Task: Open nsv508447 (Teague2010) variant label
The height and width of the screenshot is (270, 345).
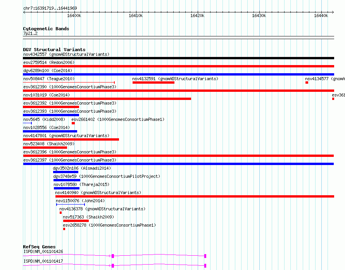Action: [x=49, y=79]
